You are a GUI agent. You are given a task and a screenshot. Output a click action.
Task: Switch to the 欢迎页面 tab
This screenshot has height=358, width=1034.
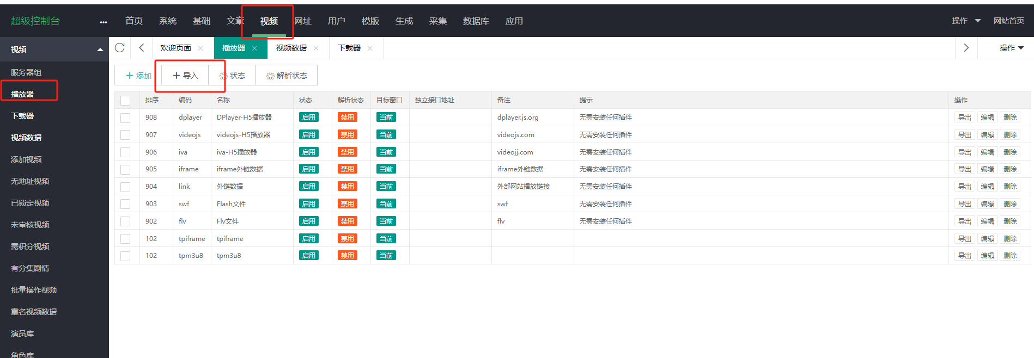(x=176, y=48)
